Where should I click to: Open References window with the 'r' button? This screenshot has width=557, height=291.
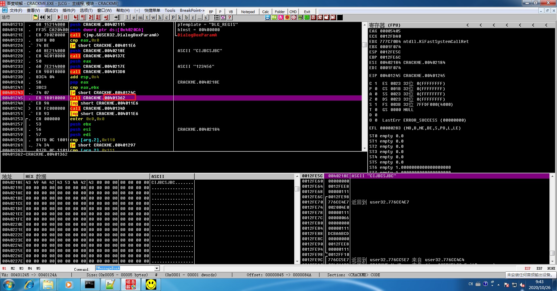point(193,17)
